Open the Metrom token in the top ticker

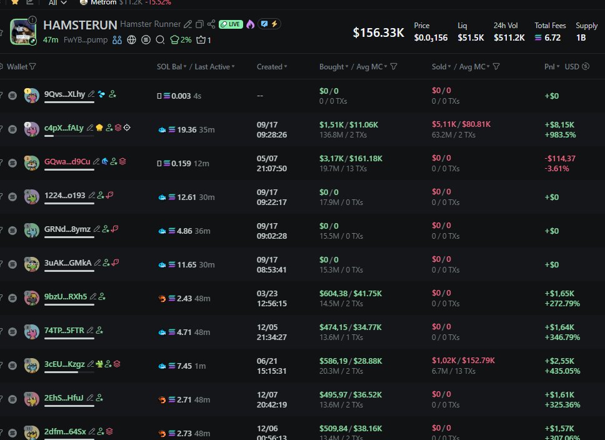pos(103,2)
